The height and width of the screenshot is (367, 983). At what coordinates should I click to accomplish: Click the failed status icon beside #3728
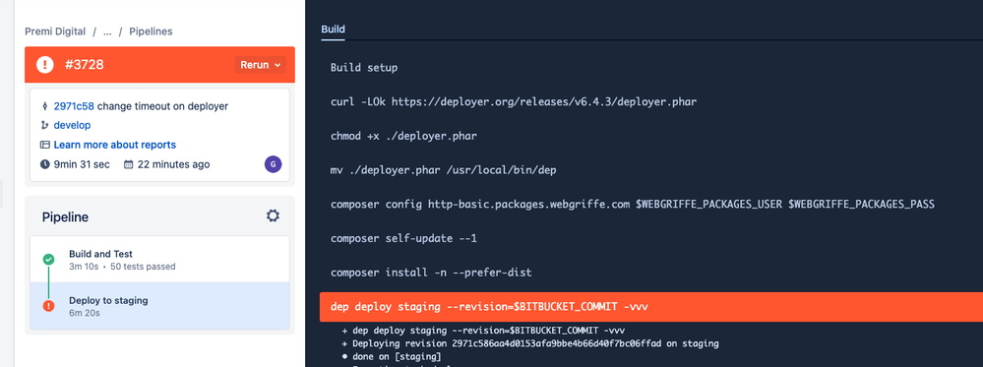click(44, 65)
